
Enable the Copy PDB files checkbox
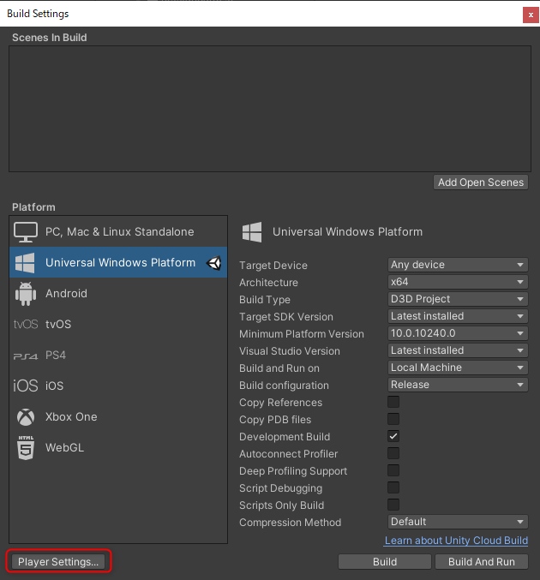pyautogui.click(x=393, y=419)
